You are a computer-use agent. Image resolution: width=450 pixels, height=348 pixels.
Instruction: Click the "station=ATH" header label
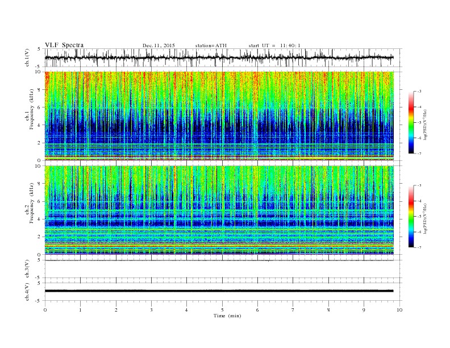(x=211, y=45)
